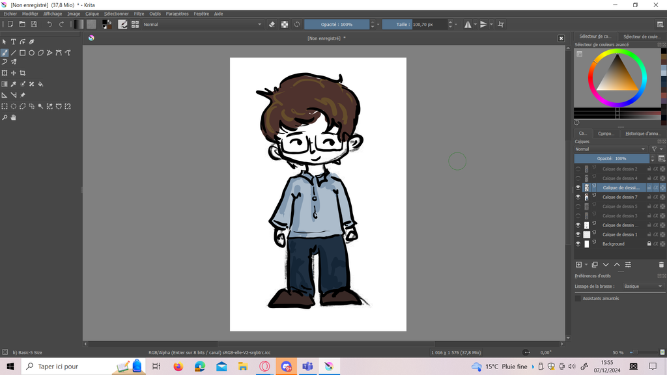Pick the Fill bucket tool
This screenshot has height=375, width=667.
click(40, 84)
